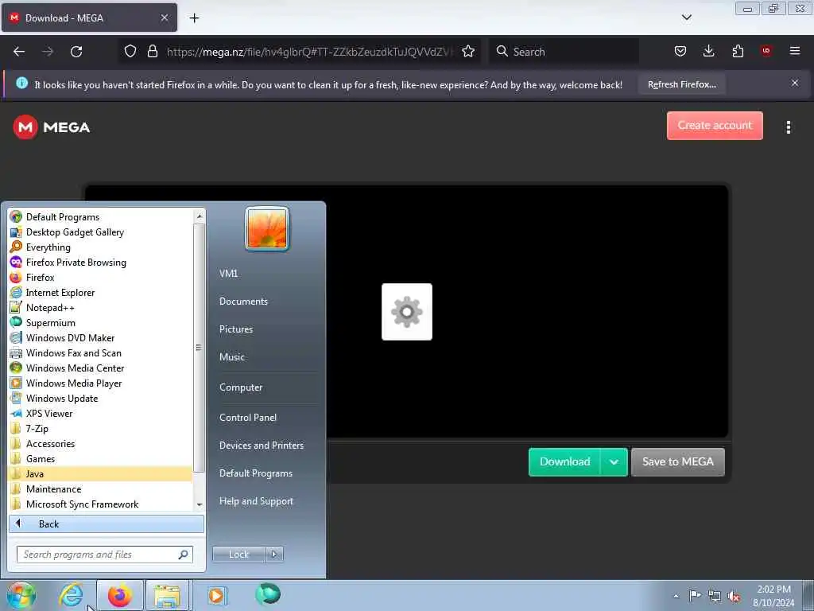Open the Save to Pocket icon
This screenshot has width=814, height=611.
tap(680, 51)
